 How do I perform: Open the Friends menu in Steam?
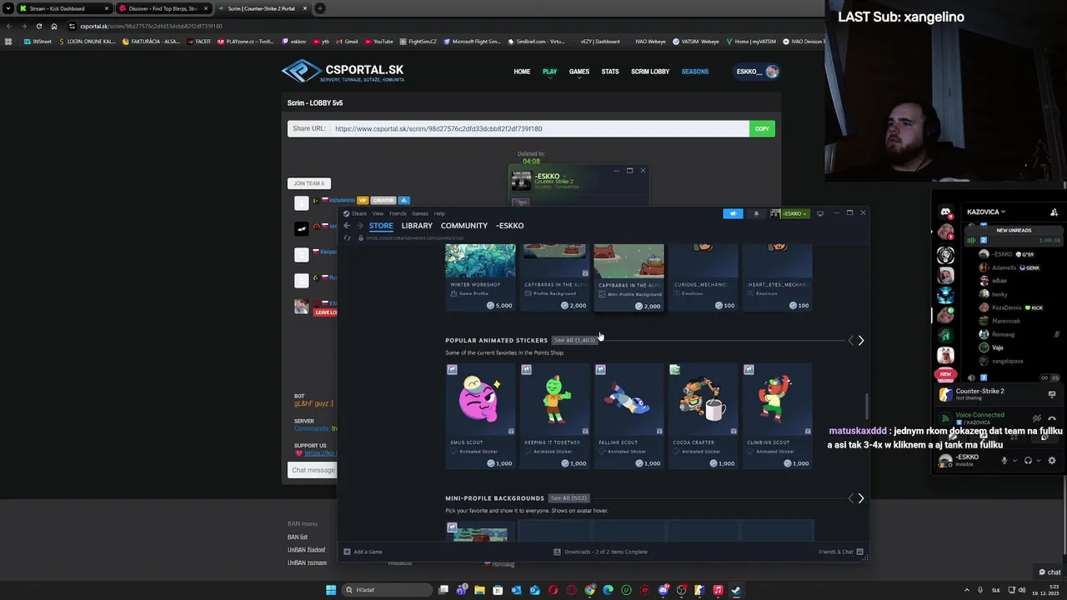tap(398, 213)
